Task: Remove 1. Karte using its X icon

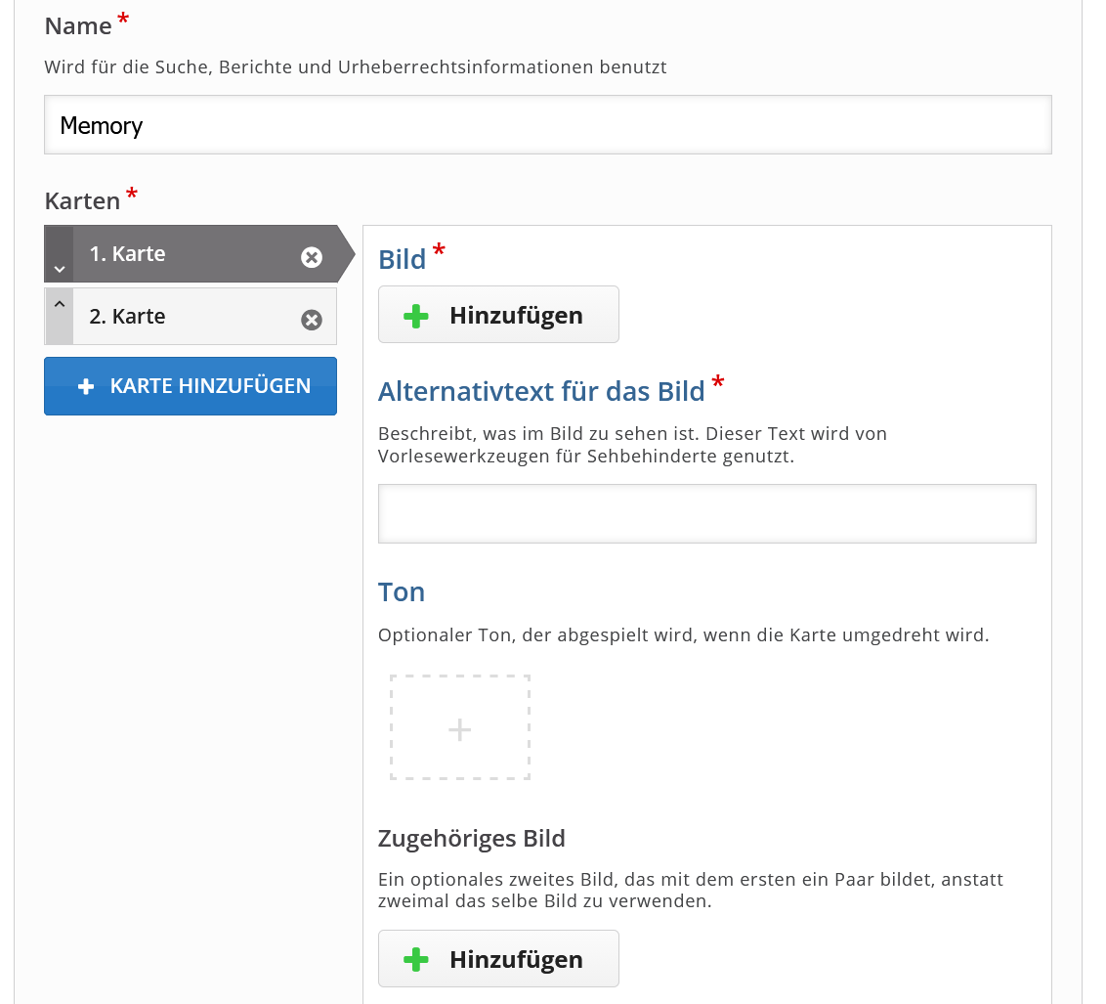Action: click(312, 257)
